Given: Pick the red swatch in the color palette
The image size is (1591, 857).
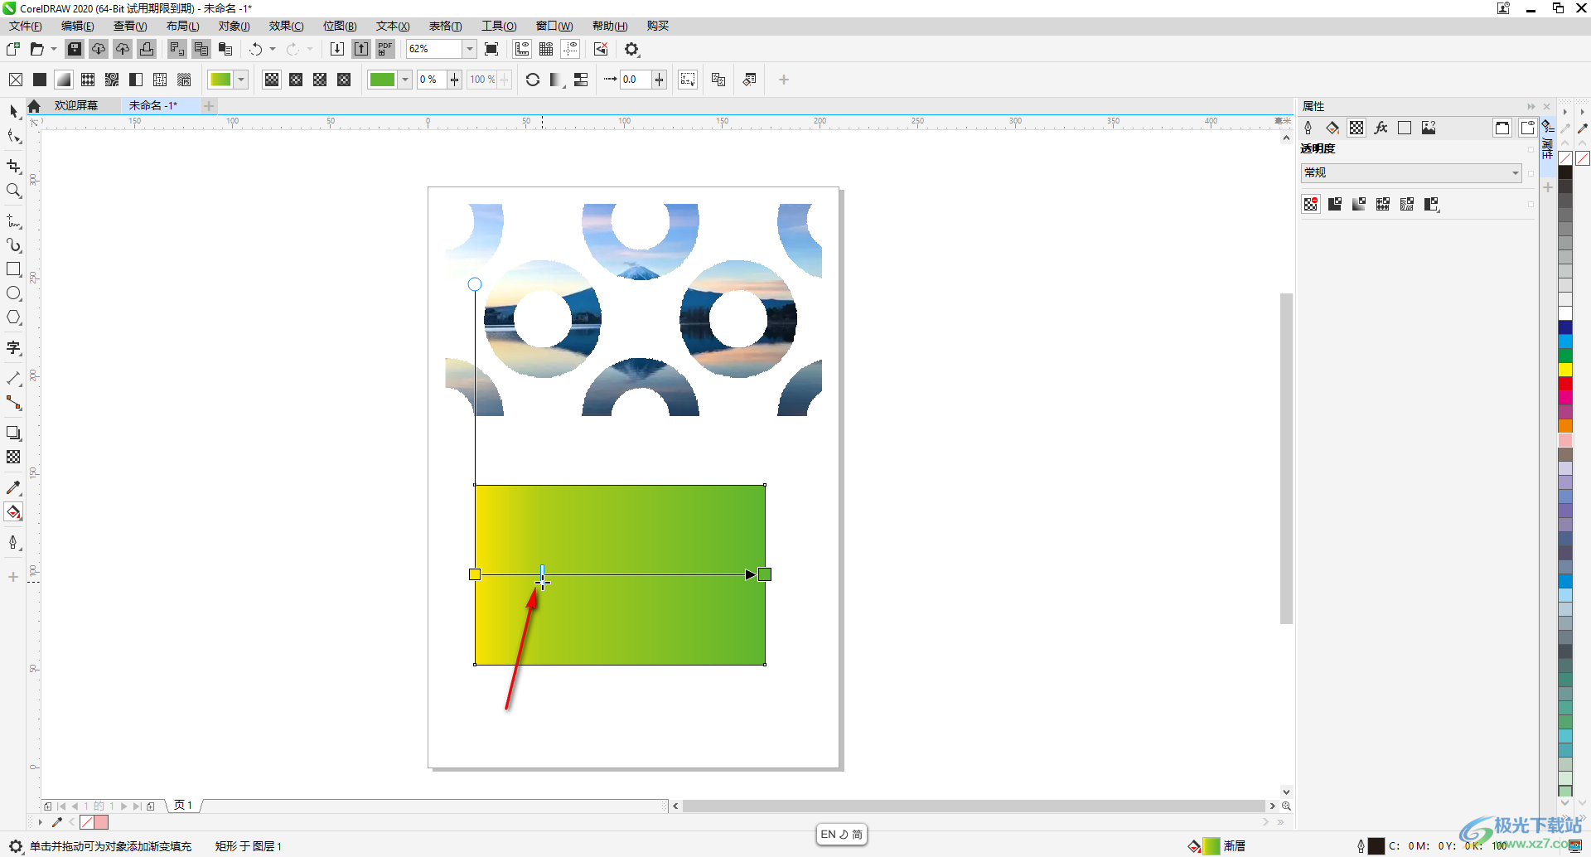Looking at the screenshot, I should 1565,383.
